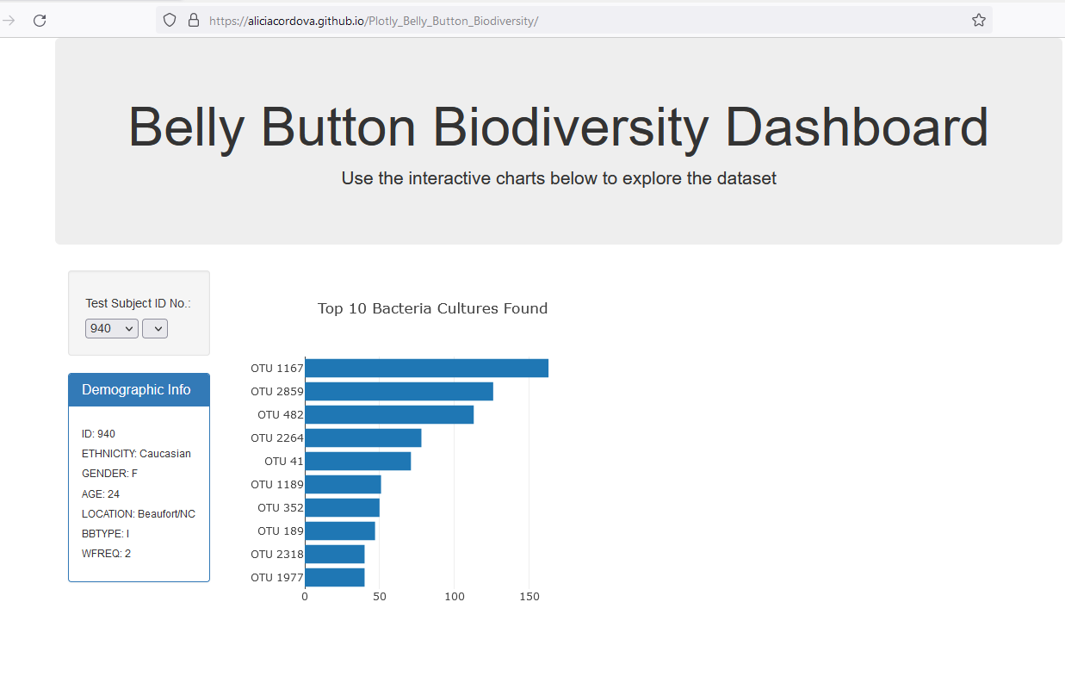Viewport: 1065px width, 695px height.
Task: Click the Belly Button Biodiversity Dashboard heading
Action: (558, 127)
